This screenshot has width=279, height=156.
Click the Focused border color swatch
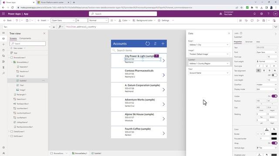click(274, 139)
